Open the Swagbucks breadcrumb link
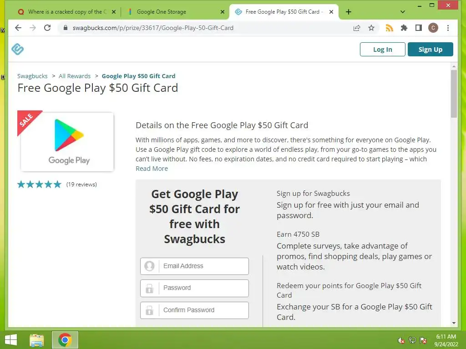Viewport: 466px width, 349px height. (32, 76)
